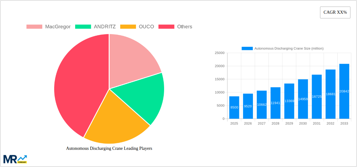The width and height of the screenshot is (357, 167).
Task: Click the 2029 x-axis label
Action: point(289,123)
